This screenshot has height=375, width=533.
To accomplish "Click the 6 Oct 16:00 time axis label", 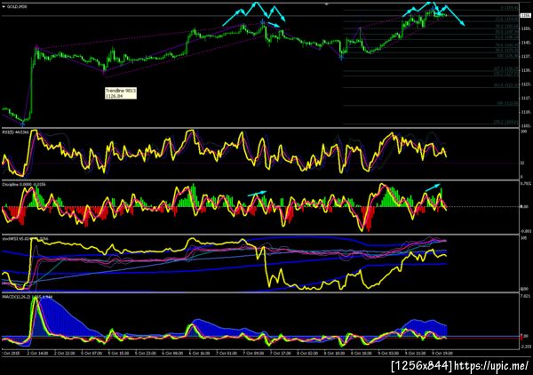I will [200, 354].
